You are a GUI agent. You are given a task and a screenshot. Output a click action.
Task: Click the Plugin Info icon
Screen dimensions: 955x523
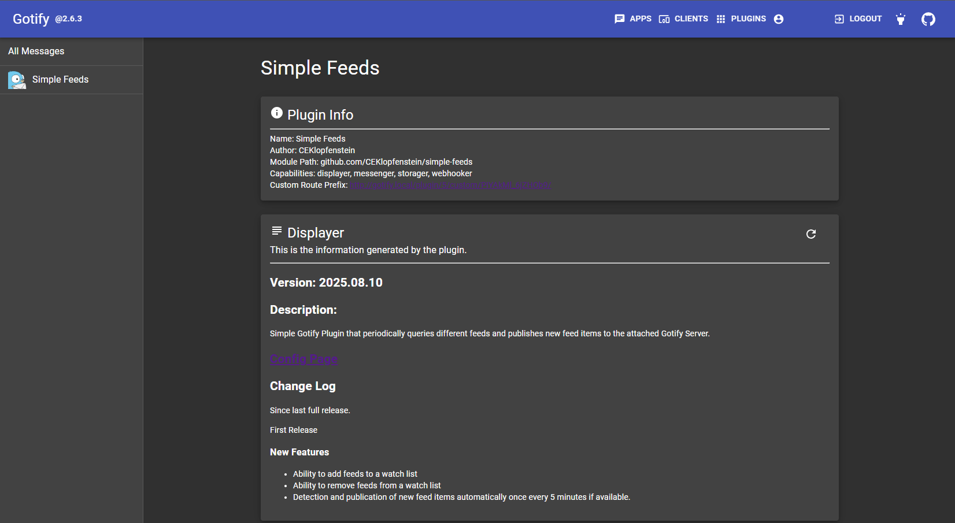pyautogui.click(x=277, y=113)
